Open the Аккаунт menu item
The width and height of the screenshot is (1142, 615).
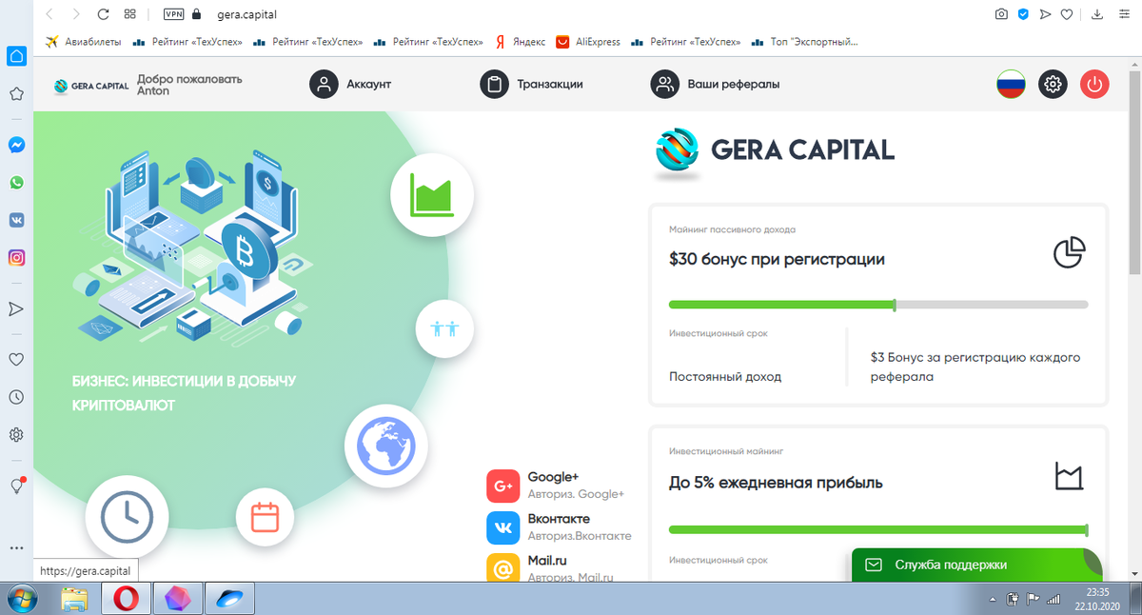[369, 84]
